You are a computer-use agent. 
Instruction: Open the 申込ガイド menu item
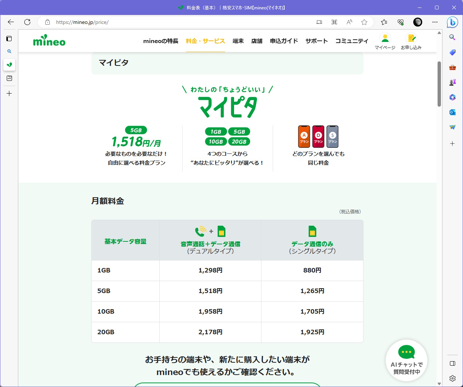(284, 41)
